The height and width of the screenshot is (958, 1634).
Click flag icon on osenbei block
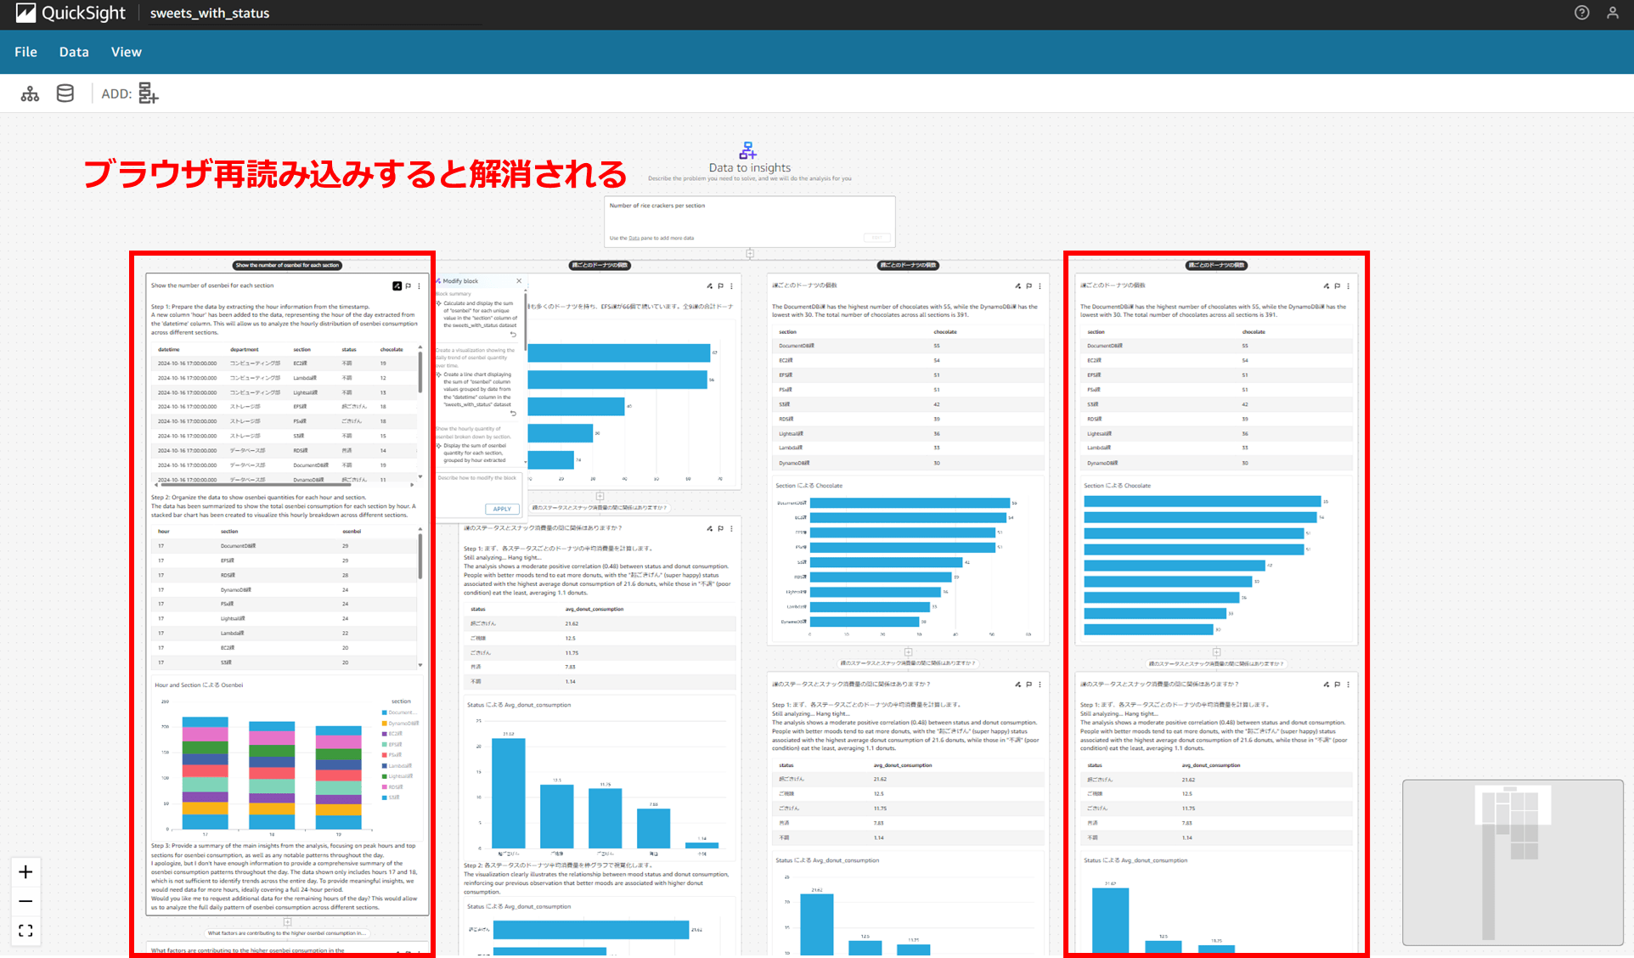click(x=408, y=286)
